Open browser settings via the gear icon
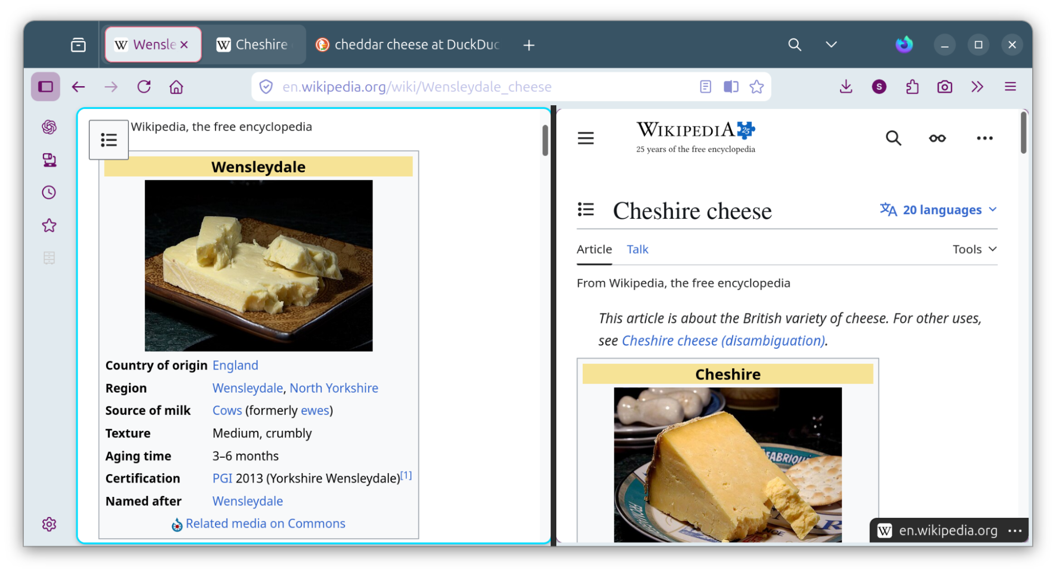Image resolution: width=1056 pixels, height=573 pixels. (49, 524)
